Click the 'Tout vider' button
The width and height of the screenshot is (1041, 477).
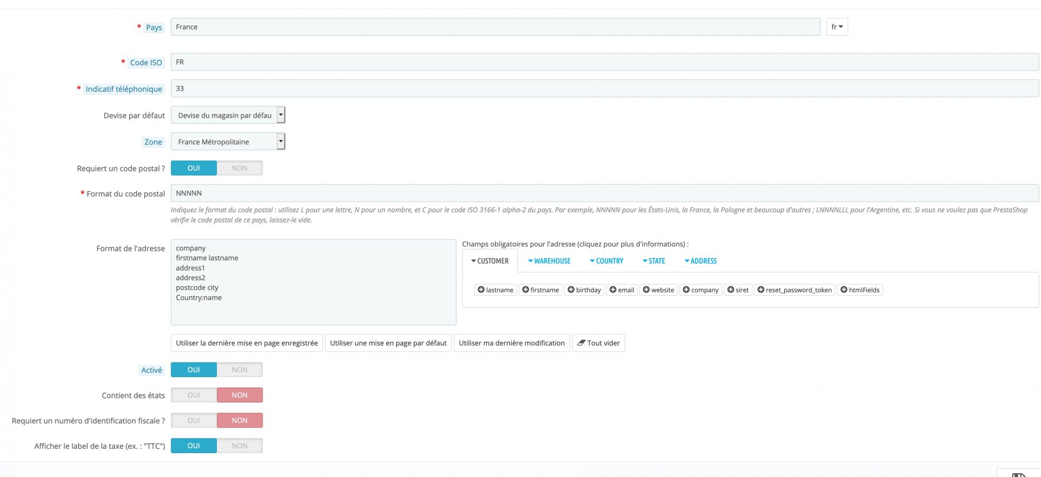click(x=599, y=343)
